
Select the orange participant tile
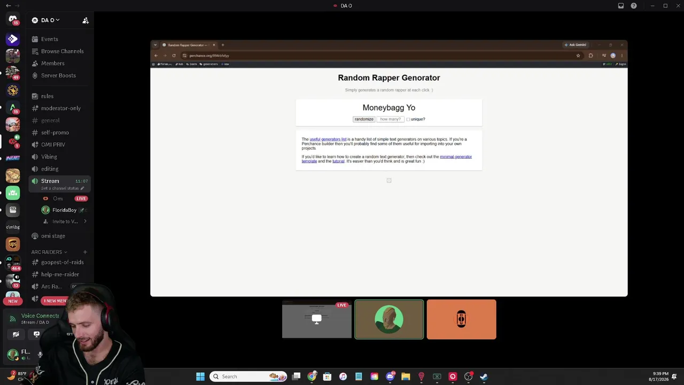tap(462, 320)
